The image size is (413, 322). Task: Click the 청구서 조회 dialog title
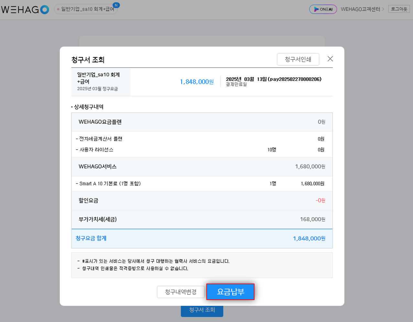pos(88,60)
